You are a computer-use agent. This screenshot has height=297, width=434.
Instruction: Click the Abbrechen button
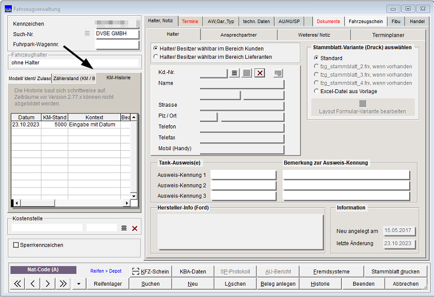(406, 283)
